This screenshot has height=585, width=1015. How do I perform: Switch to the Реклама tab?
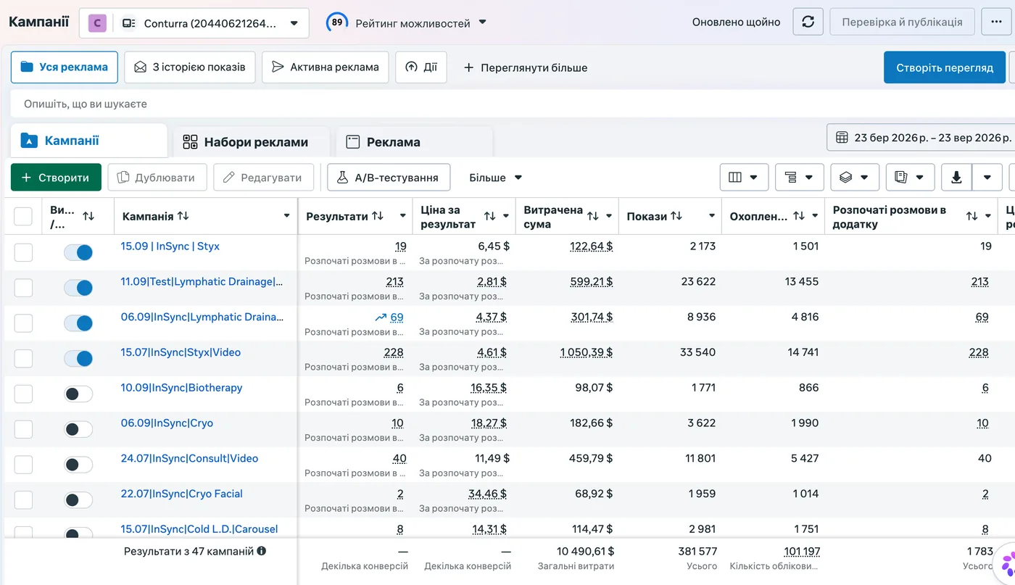click(383, 142)
